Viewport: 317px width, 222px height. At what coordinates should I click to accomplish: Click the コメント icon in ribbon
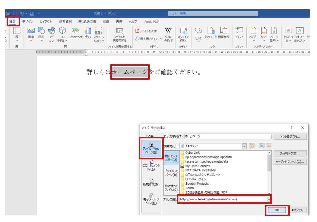(x=239, y=31)
